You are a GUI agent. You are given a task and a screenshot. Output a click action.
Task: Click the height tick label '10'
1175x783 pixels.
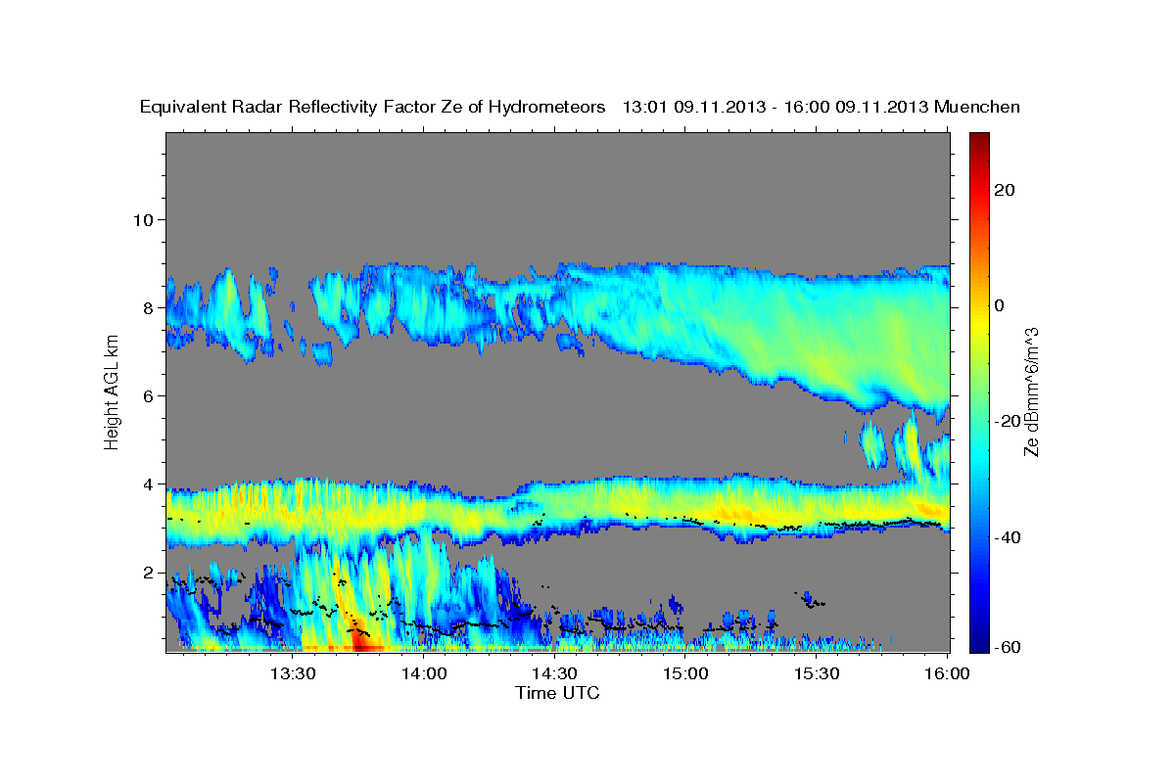coord(143,219)
